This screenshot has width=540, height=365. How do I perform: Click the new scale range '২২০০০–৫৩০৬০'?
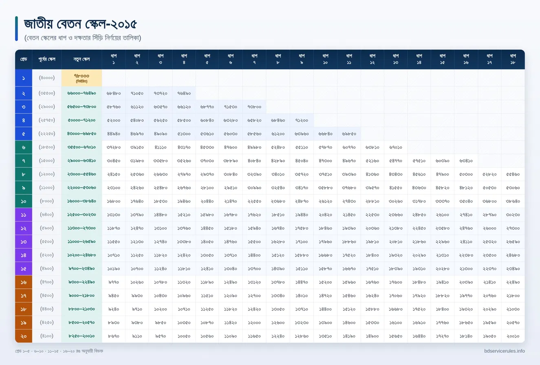pyautogui.click(x=82, y=188)
